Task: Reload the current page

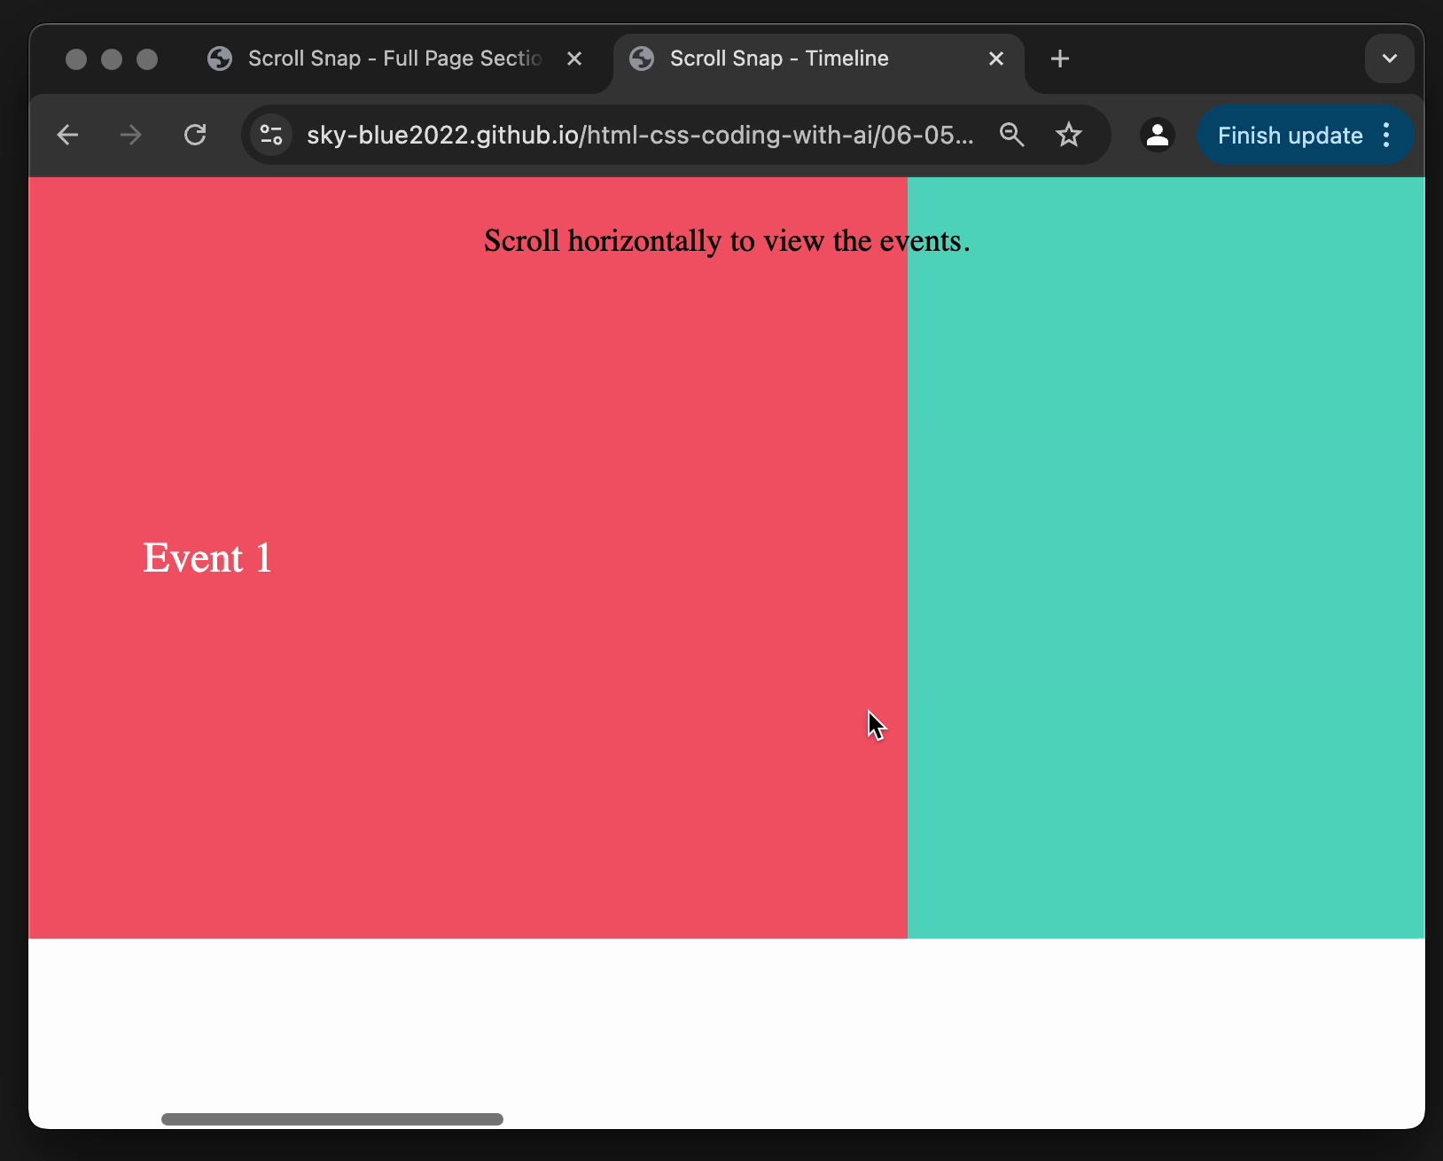Action: tap(195, 135)
